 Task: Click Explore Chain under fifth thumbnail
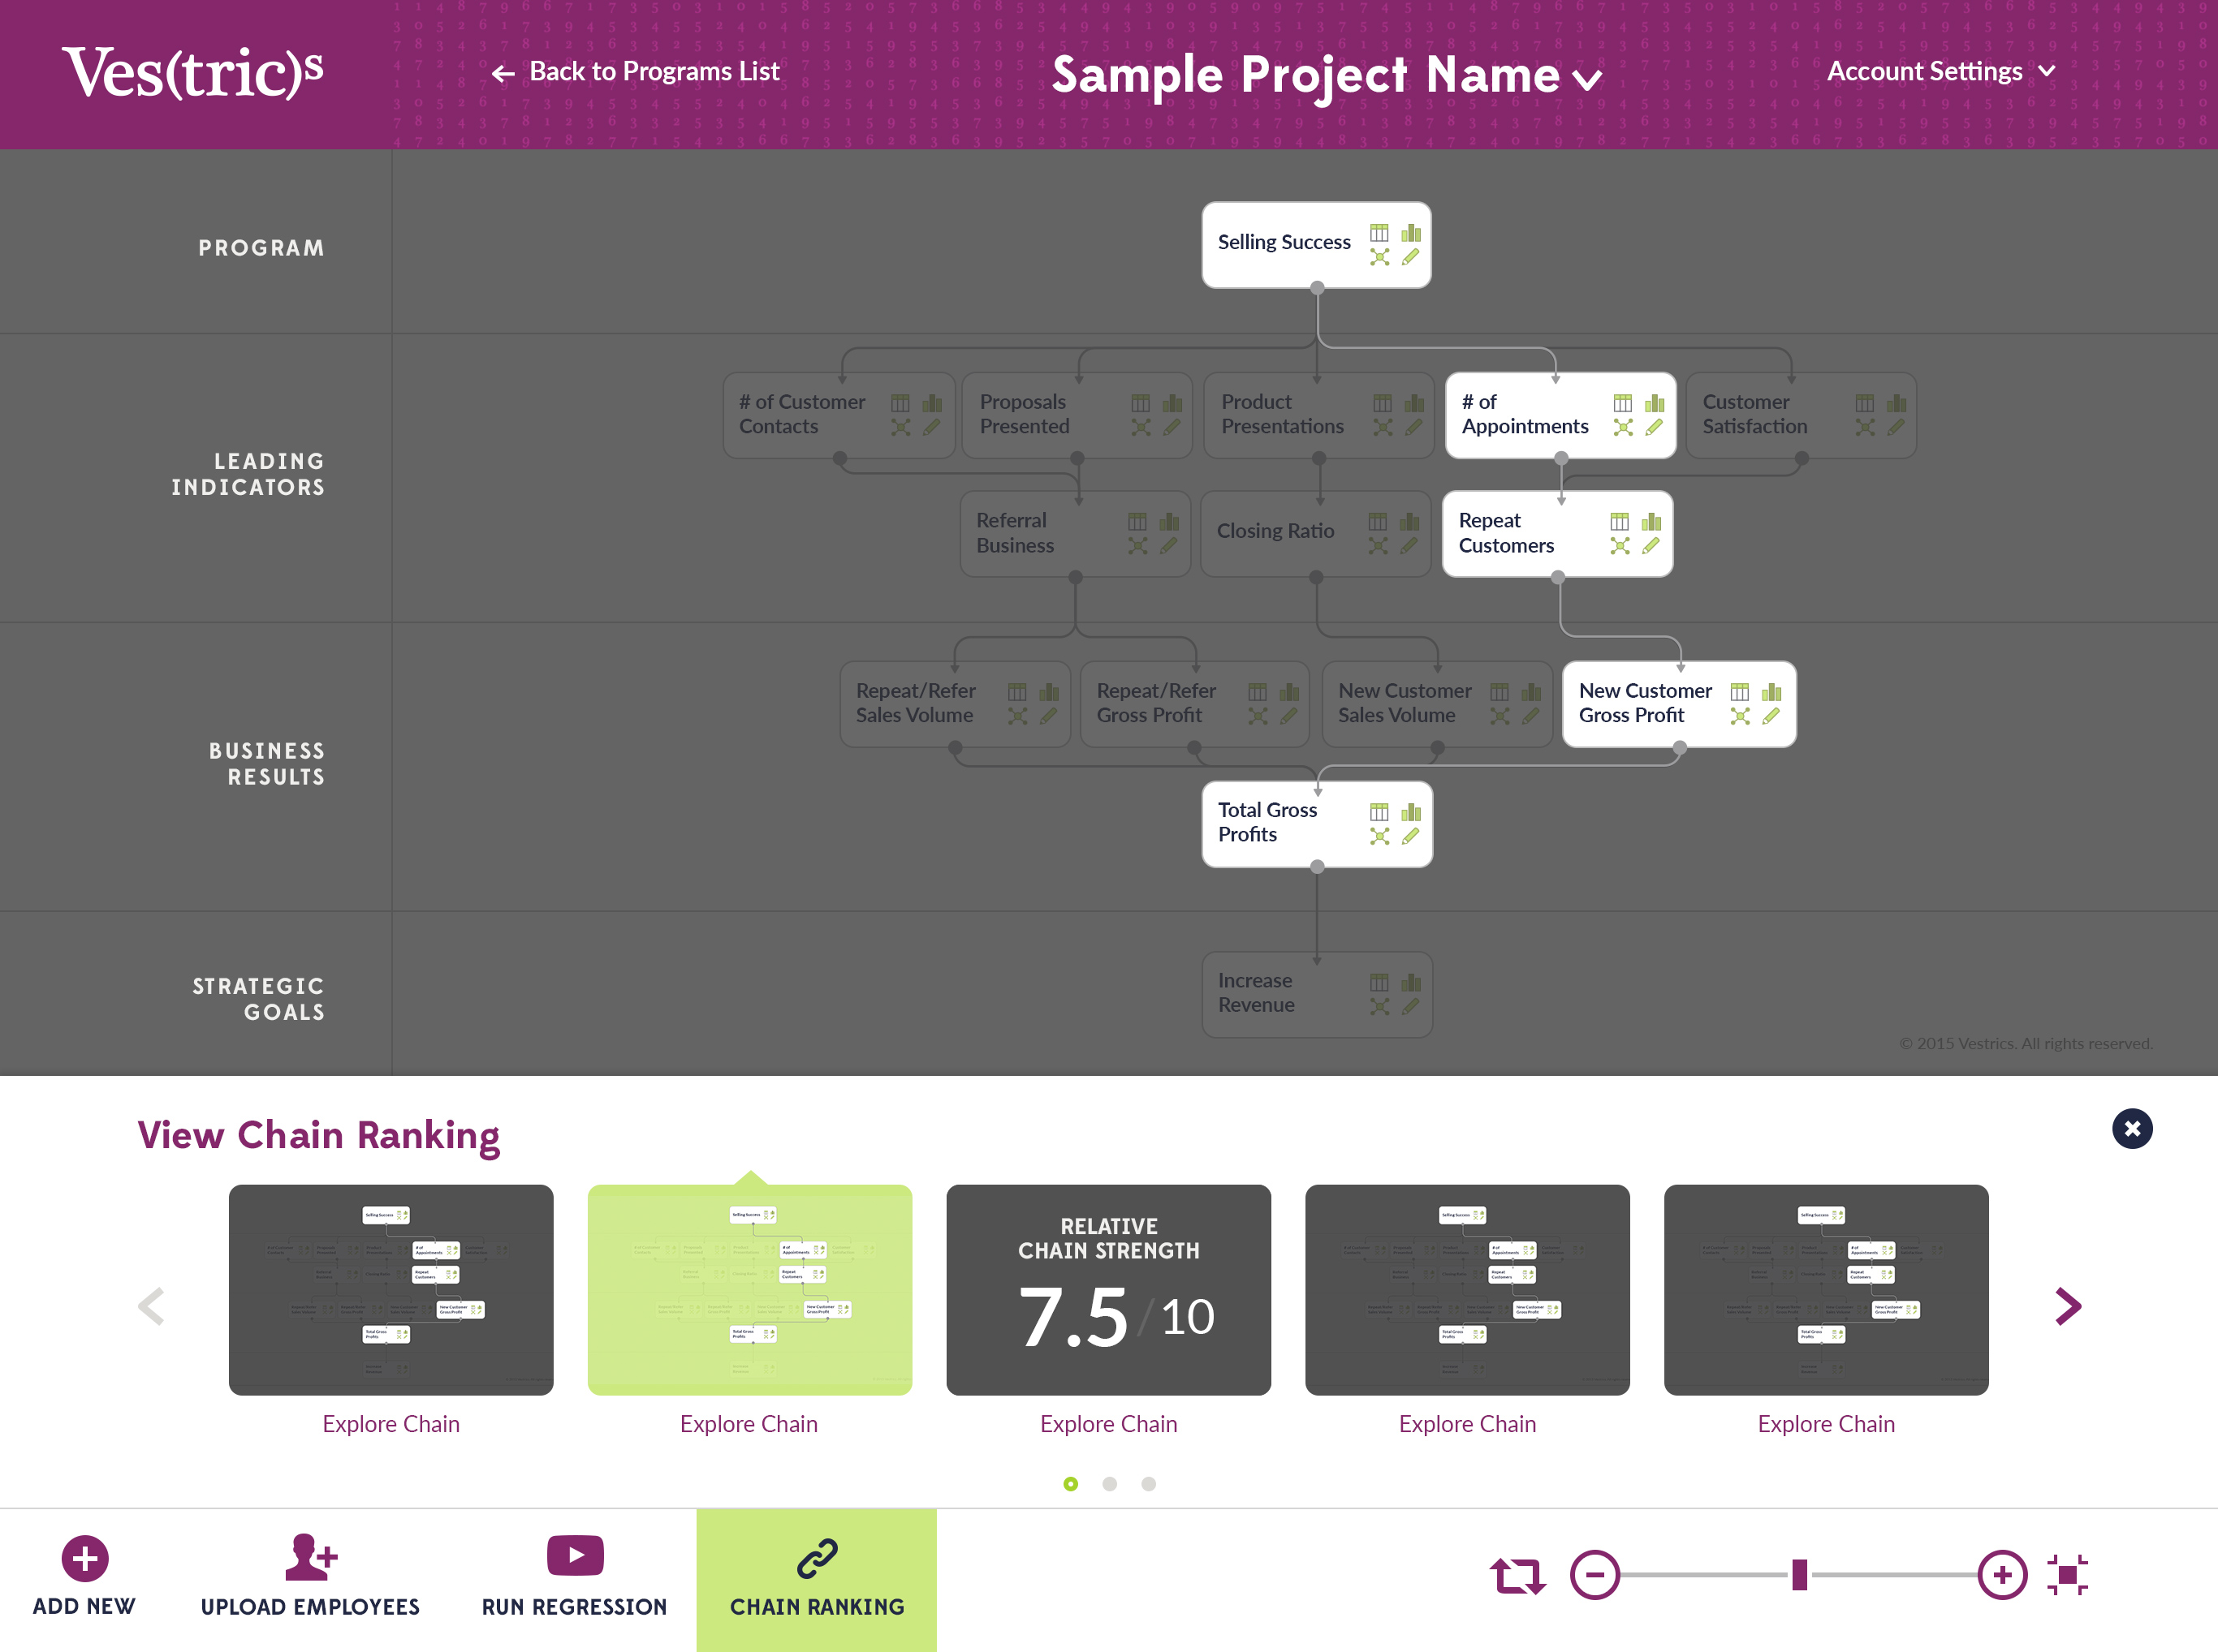1827,1424
